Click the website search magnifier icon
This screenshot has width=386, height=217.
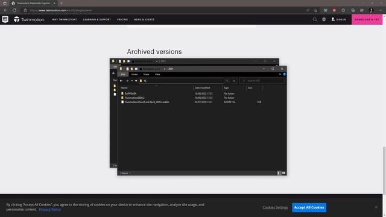pos(315,19)
